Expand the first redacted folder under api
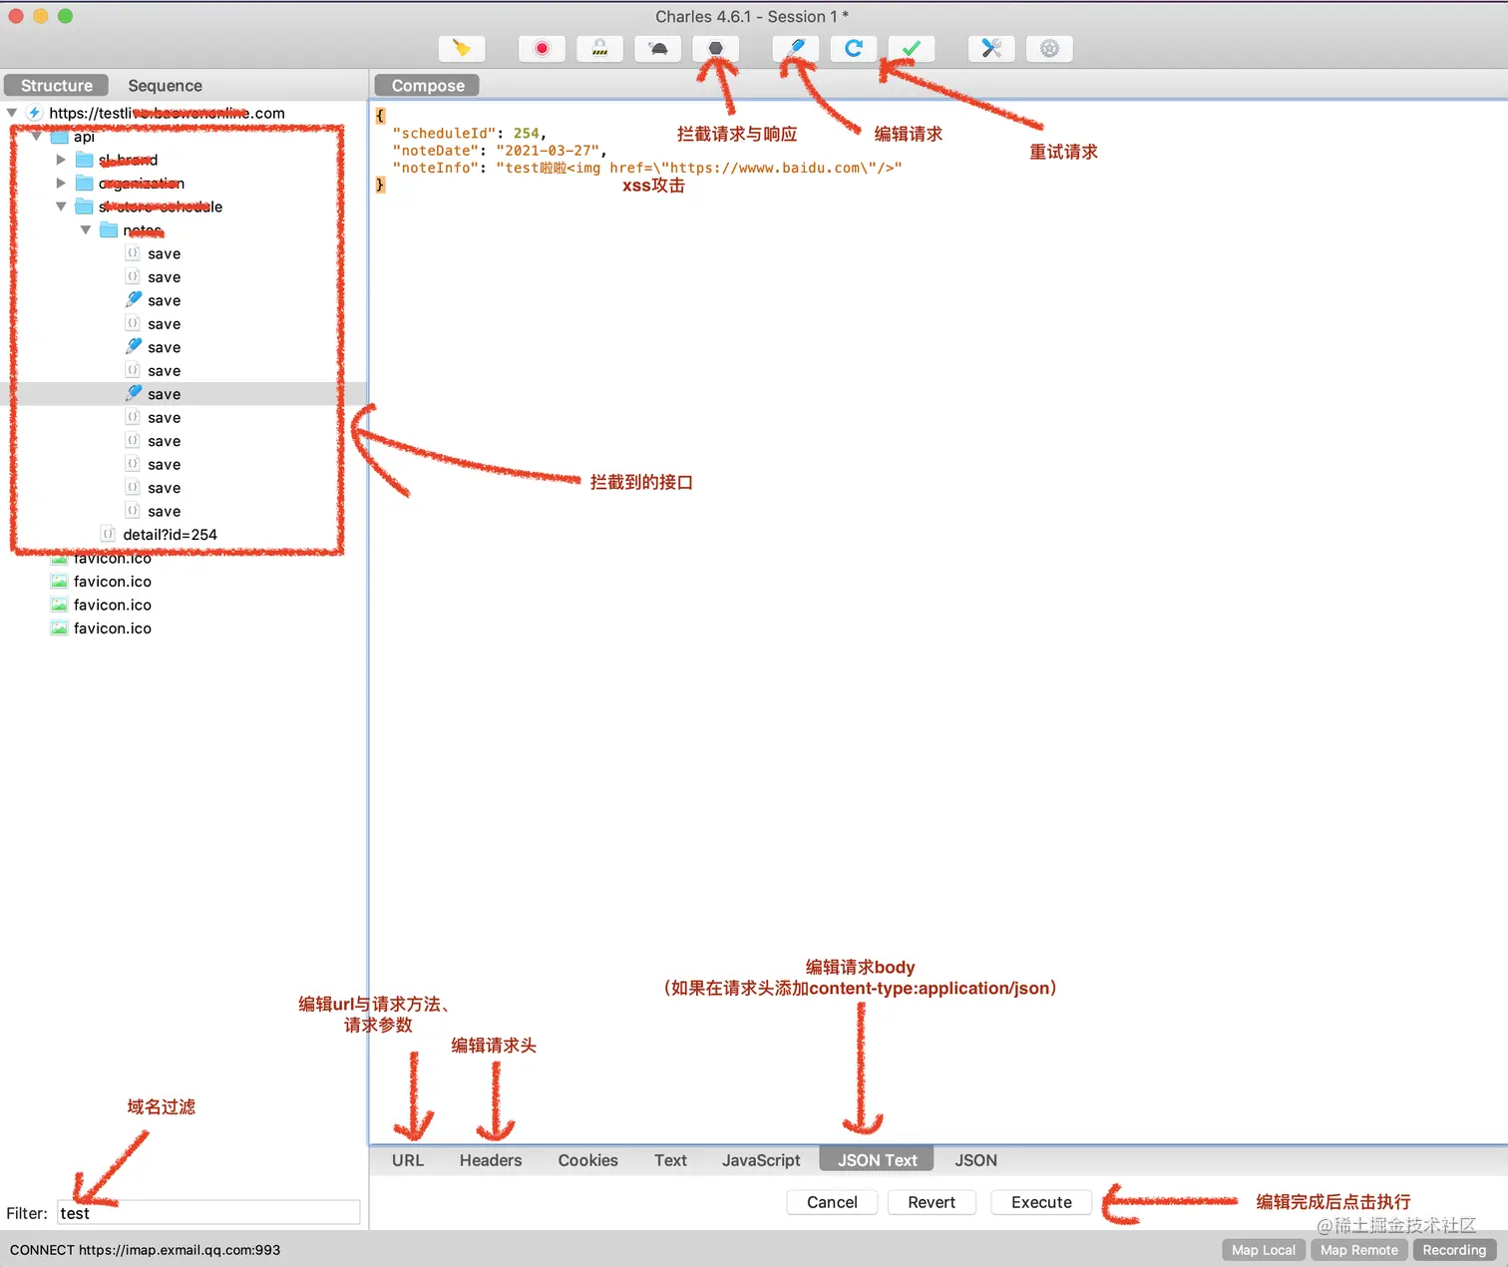This screenshot has height=1267, width=1508. pos(61,160)
